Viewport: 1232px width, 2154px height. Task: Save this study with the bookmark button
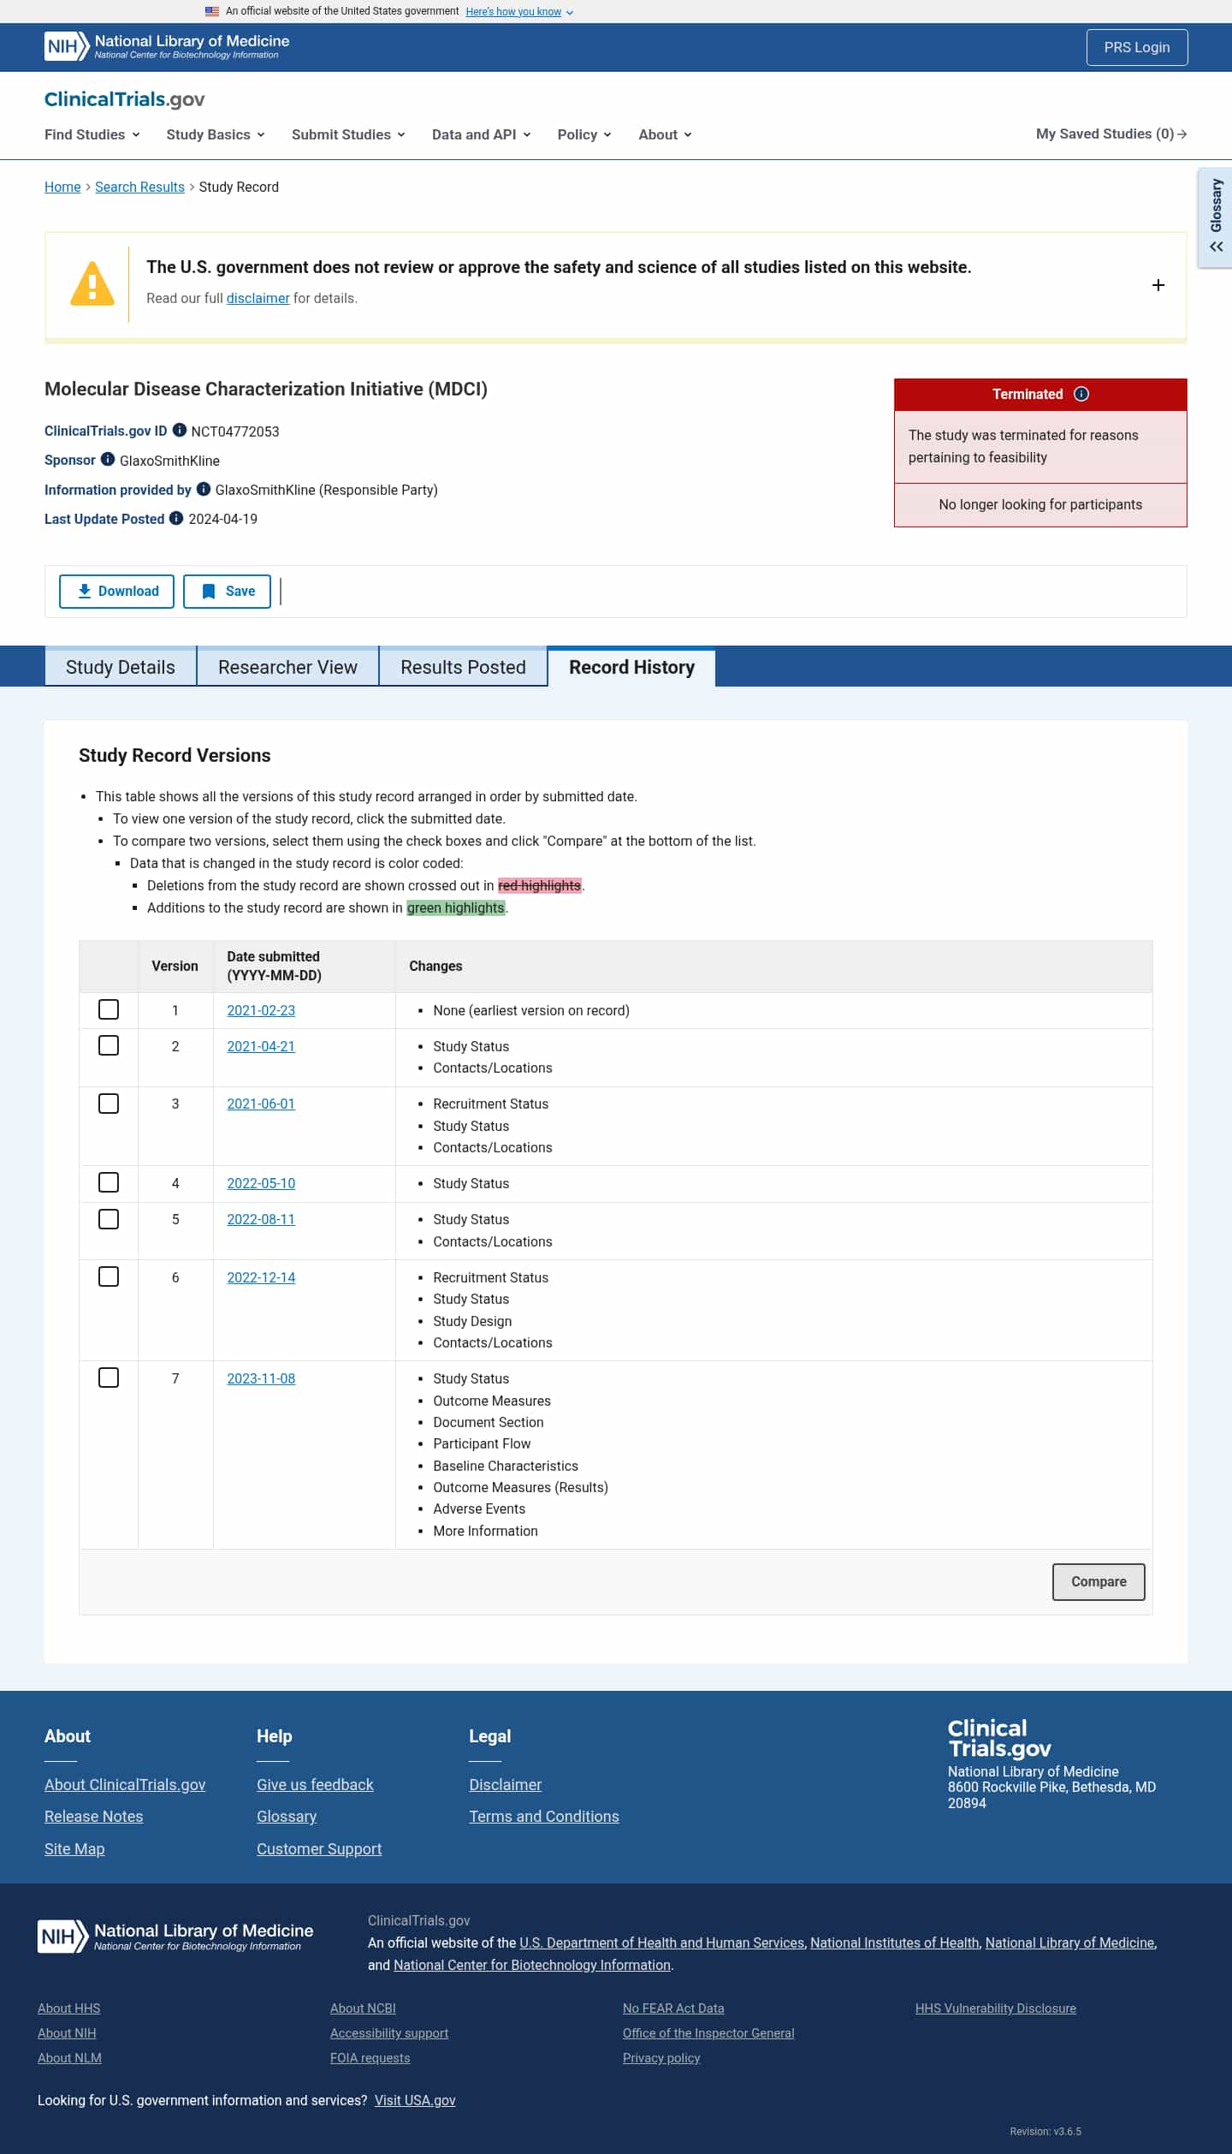click(227, 592)
